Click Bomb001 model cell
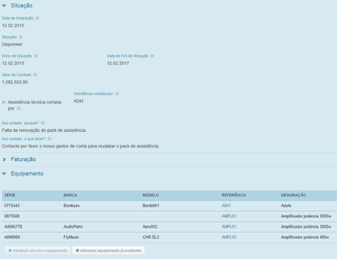Screen dimensions: 337x259 tap(151, 206)
